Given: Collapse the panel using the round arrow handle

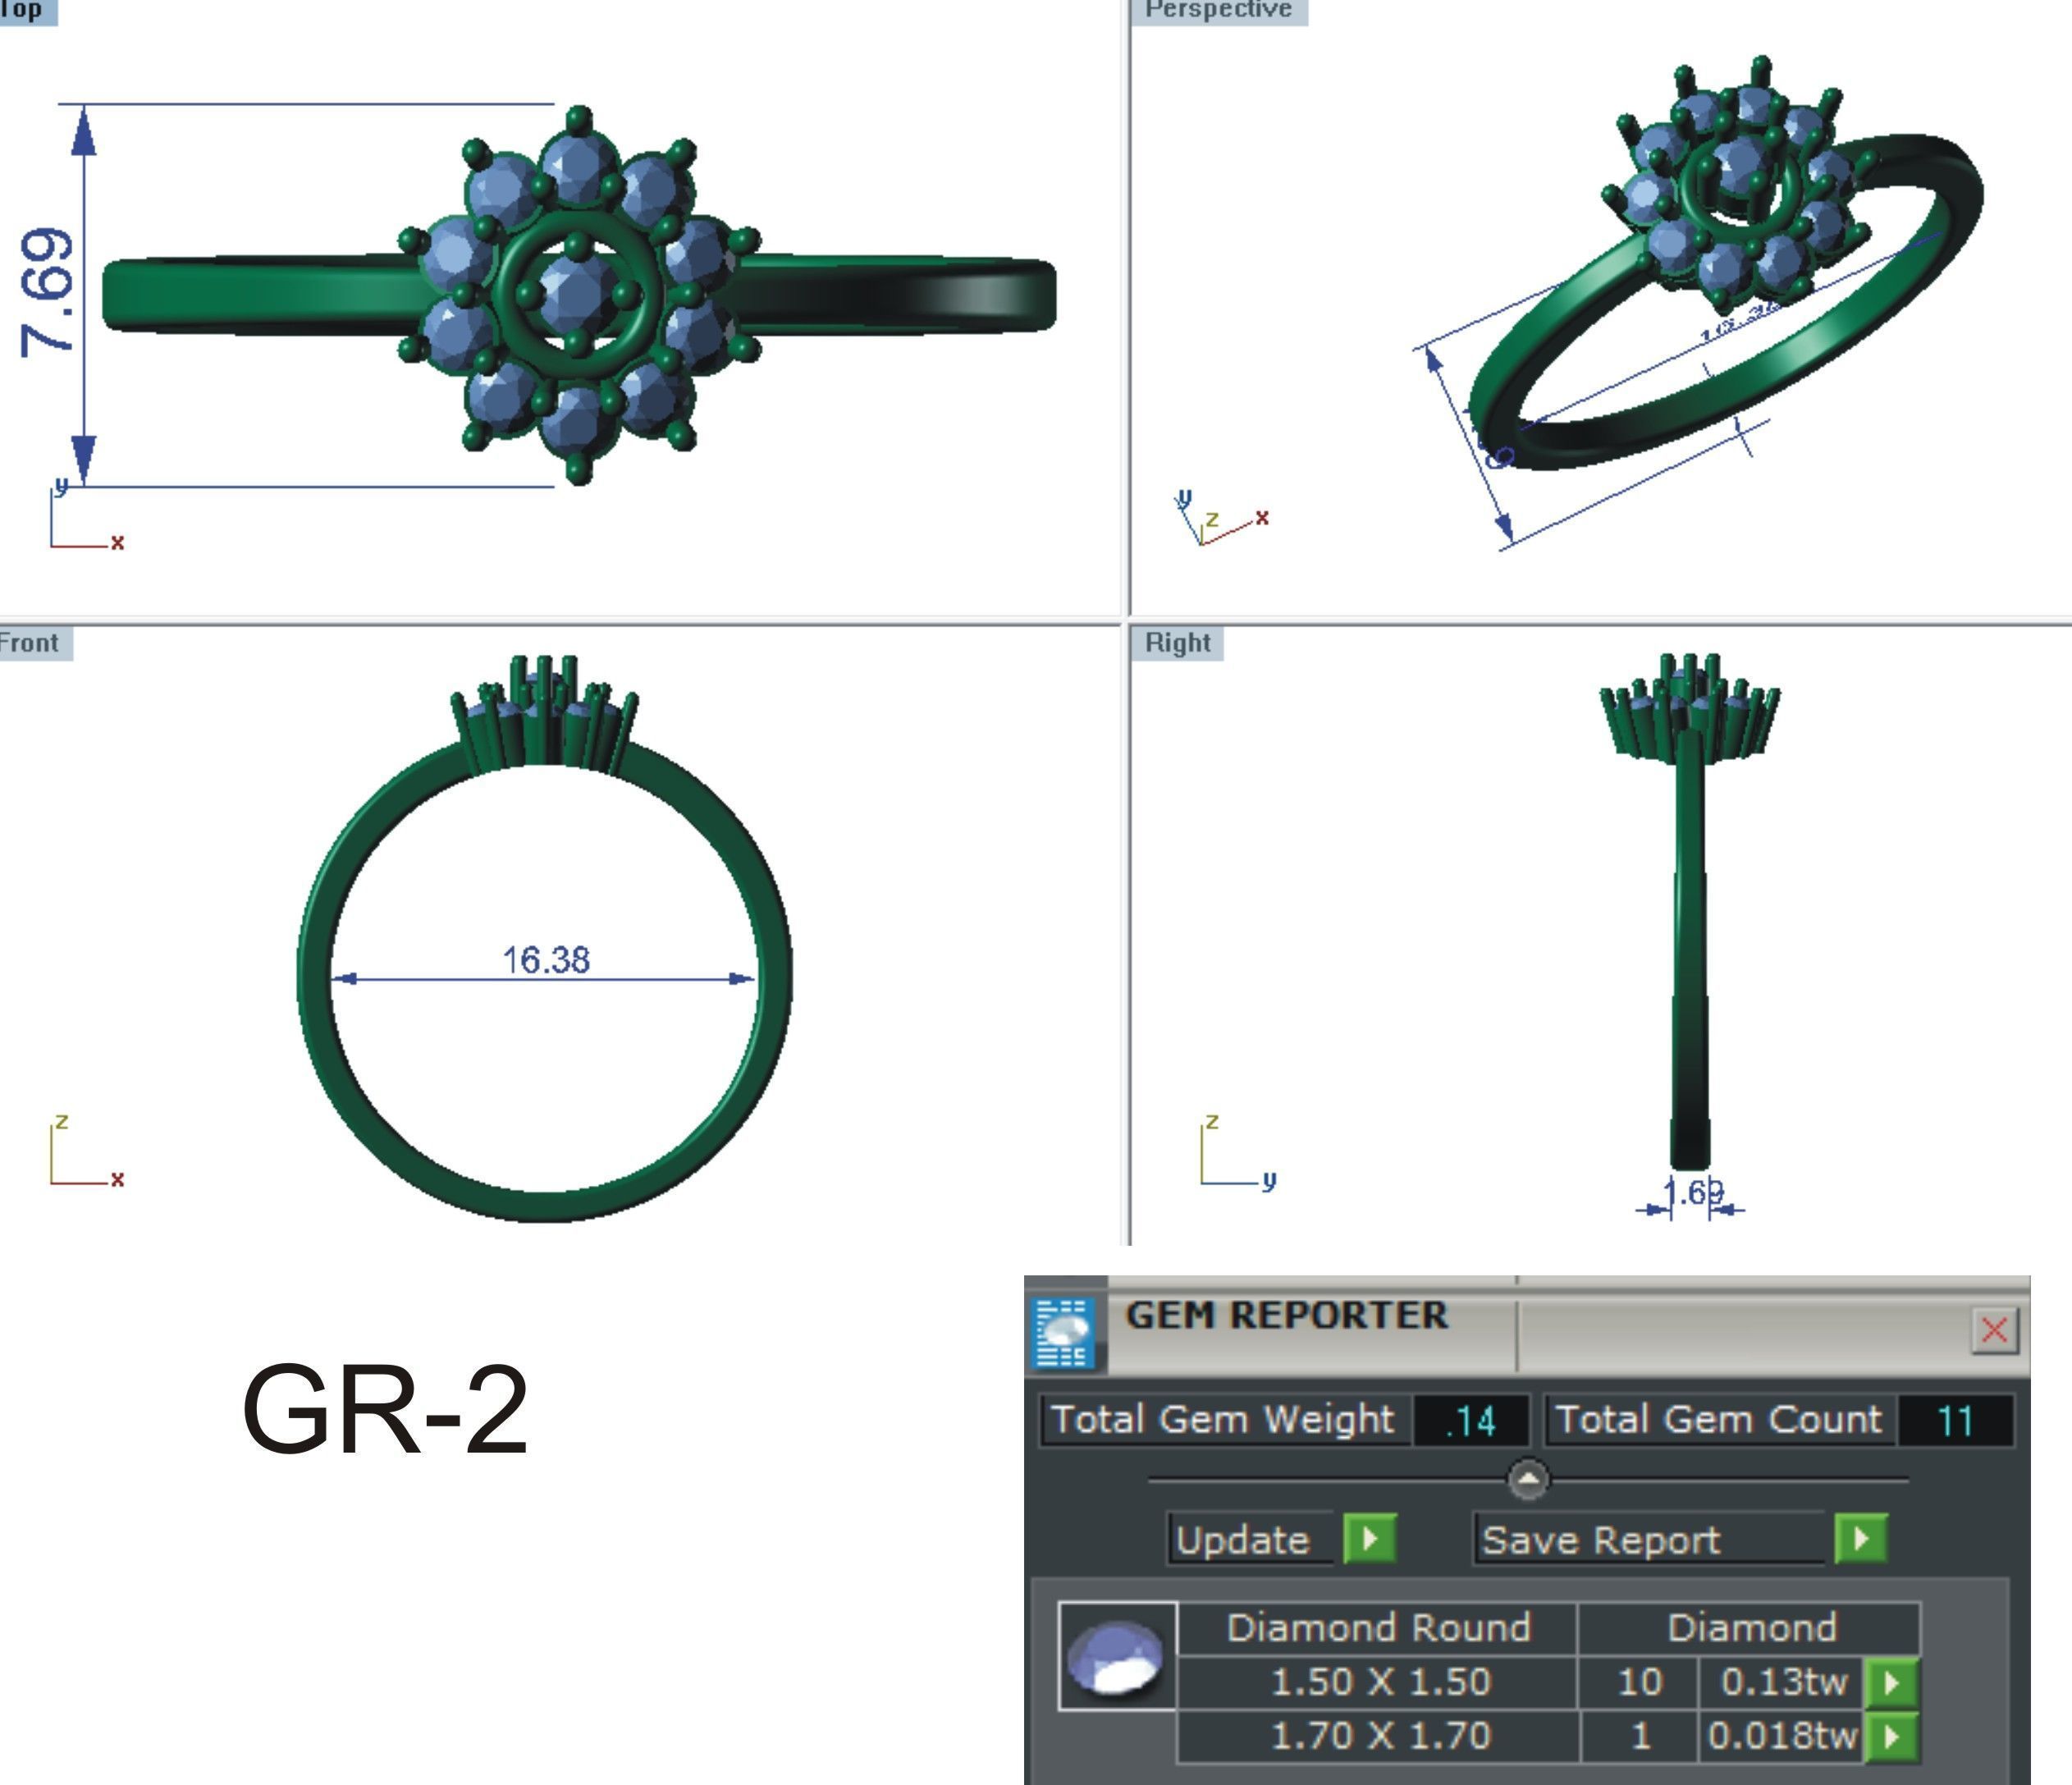Looking at the screenshot, I should 1528,1479.
